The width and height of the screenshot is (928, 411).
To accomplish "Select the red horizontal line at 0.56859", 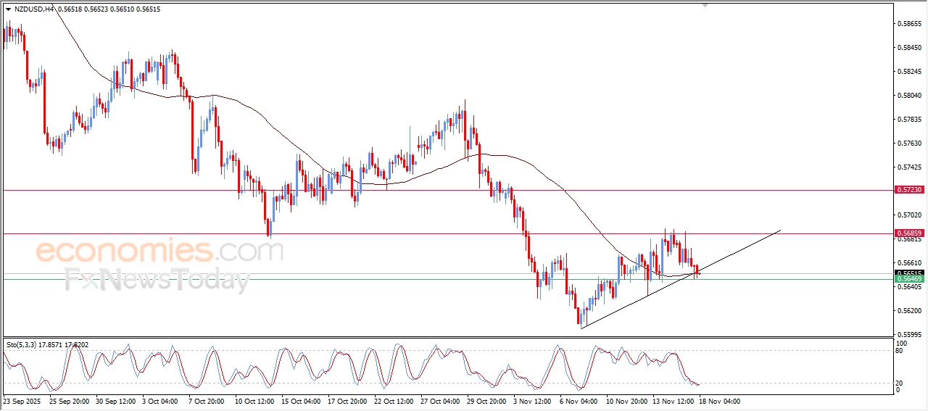I will (448, 233).
